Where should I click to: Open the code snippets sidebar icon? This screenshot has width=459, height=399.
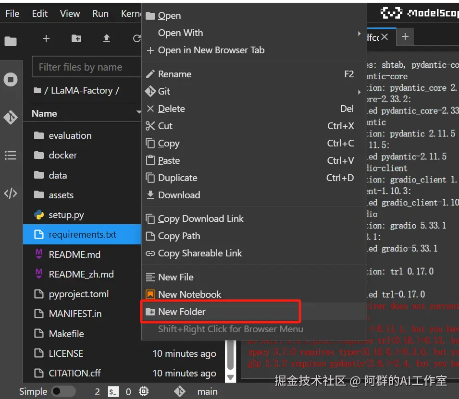pos(11,193)
